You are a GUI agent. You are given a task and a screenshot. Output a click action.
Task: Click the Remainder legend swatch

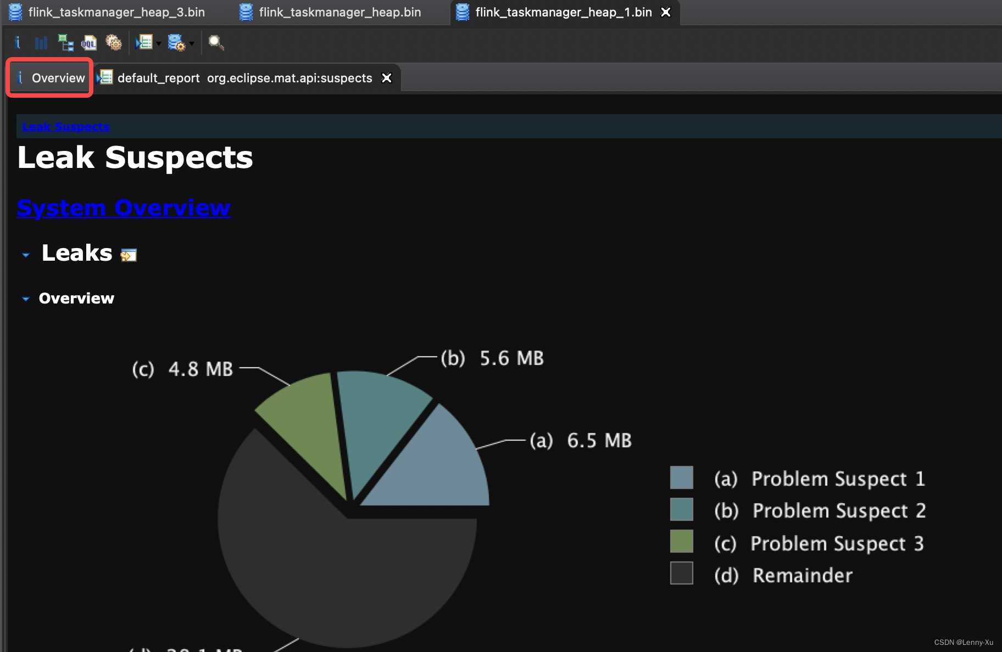[x=682, y=573]
